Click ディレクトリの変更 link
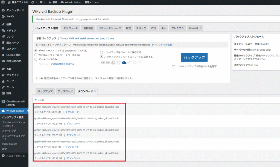Viewport: 280px width, 167px height. pyautogui.click(x=162, y=45)
